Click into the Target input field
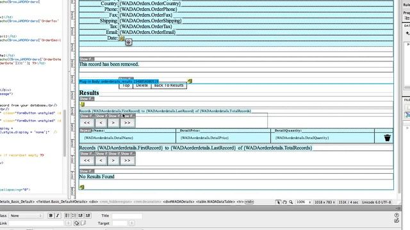 120,223
